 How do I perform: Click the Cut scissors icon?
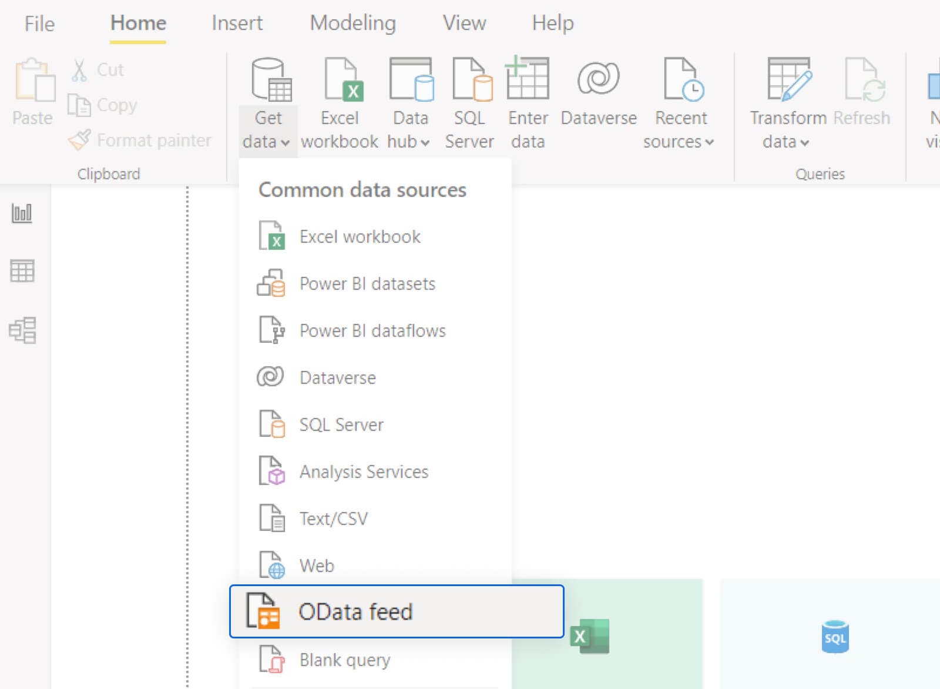(79, 69)
